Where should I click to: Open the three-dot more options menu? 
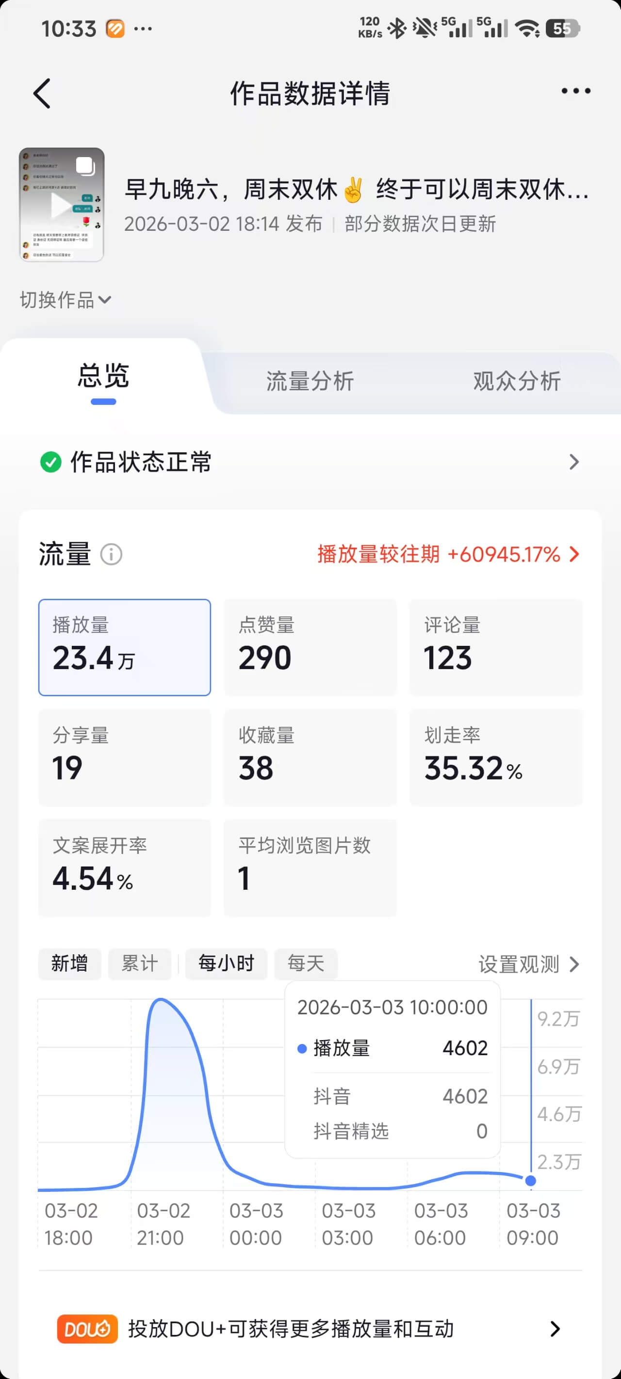click(575, 92)
